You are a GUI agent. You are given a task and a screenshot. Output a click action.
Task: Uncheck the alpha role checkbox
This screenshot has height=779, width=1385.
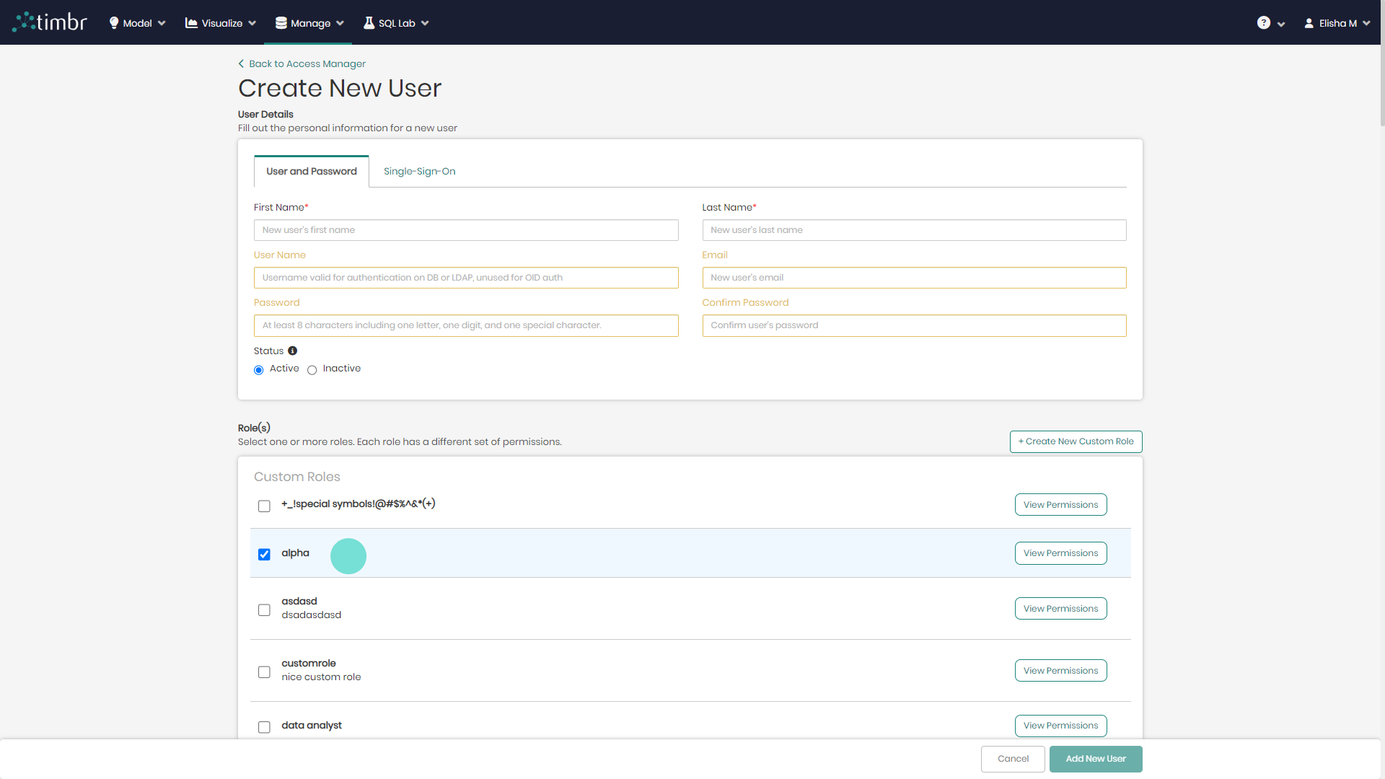(264, 554)
